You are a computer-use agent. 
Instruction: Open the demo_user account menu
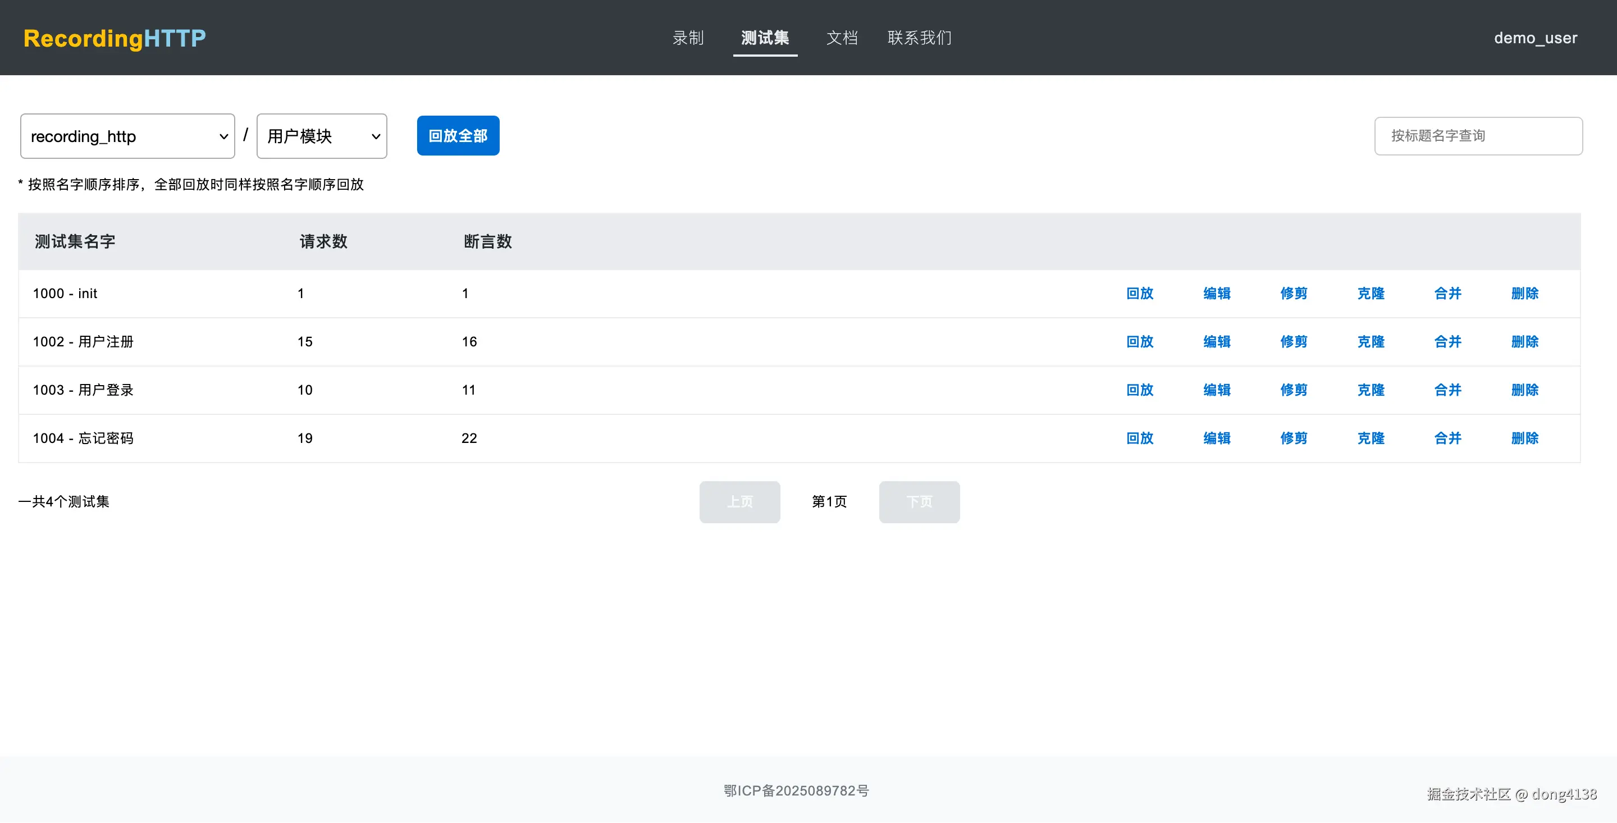(1535, 38)
